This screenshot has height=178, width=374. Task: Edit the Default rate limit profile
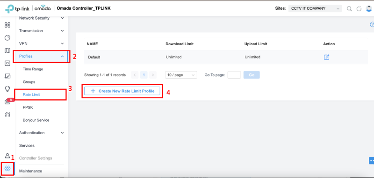point(326,57)
